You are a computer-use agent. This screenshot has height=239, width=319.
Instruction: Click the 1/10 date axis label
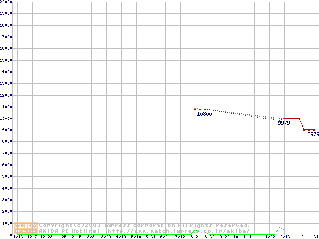tap(298, 237)
